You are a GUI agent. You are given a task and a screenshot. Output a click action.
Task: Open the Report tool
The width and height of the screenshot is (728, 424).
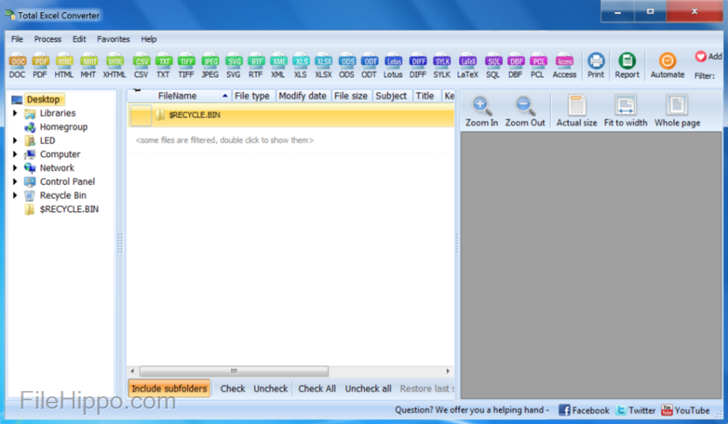click(627, 65)
